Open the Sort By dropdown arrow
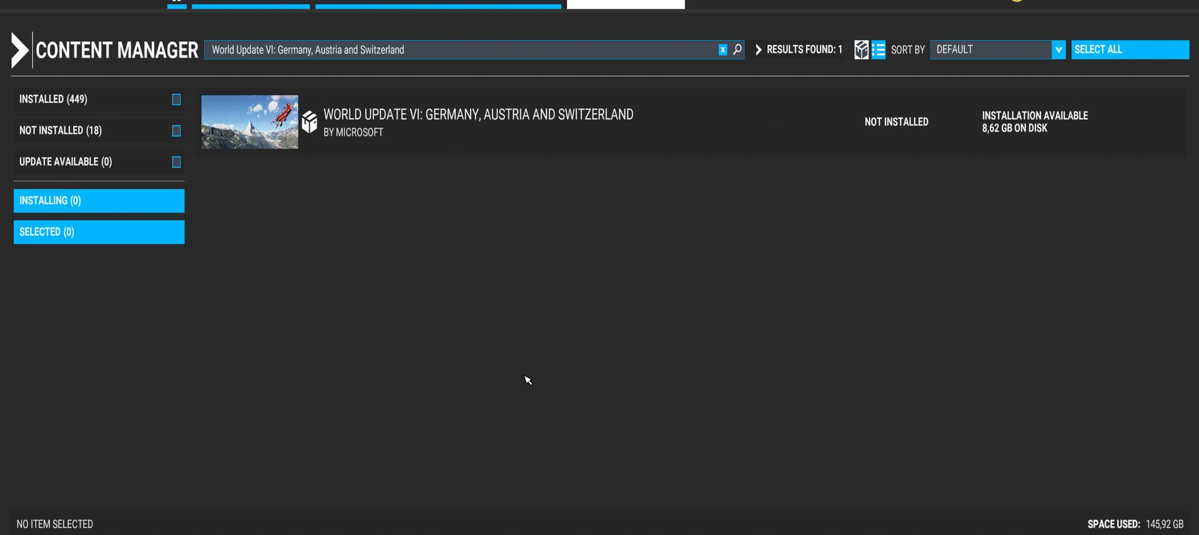Screen dimensions: 1199x535 1058,50
